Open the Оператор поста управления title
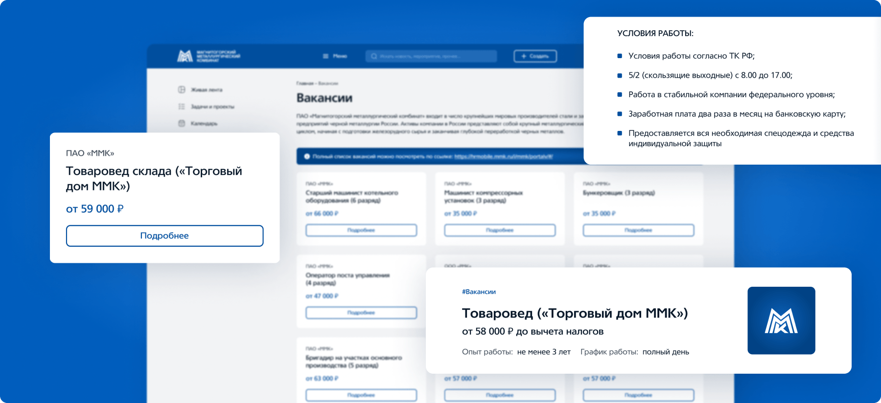Viewport: 881px width, 403px height. 348,279
